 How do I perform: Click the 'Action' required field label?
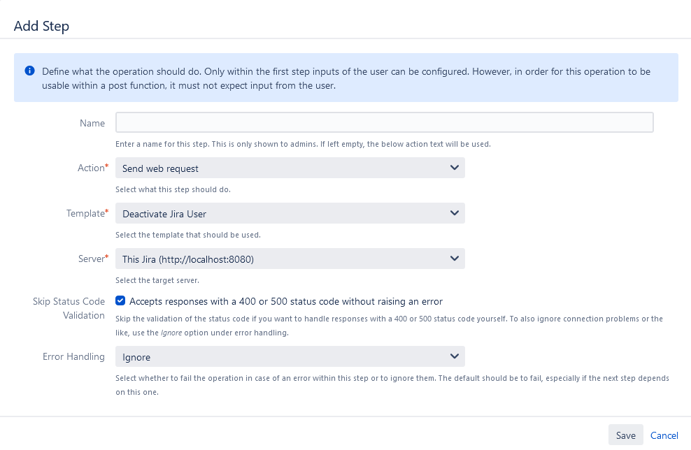91,168
